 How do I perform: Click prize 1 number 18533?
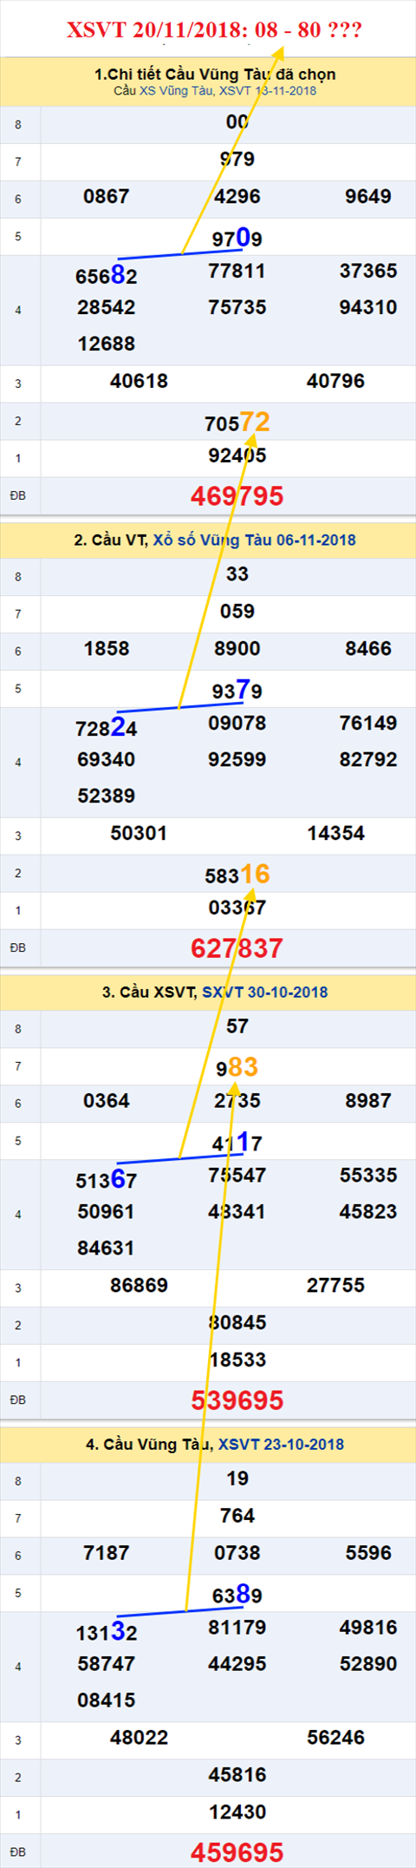[x=237, y=1360]
